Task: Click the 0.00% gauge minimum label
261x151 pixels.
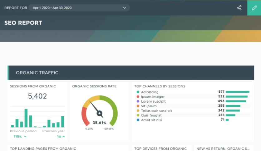Action: click(x=89, y=129)
